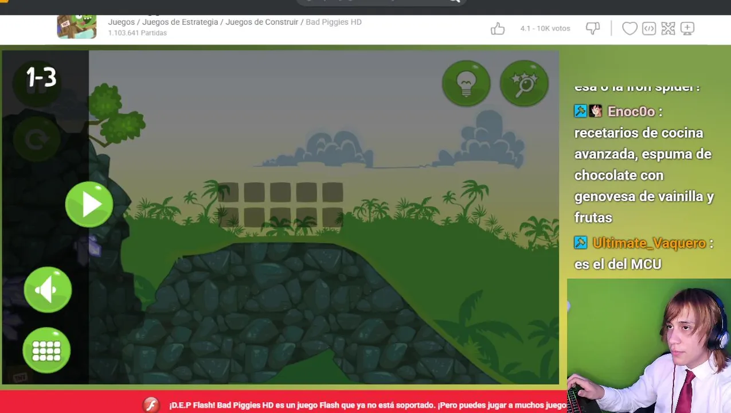The height and width of the screenshot is (413, 731).
Task: Open the level select grid button
Action: pyautogui.click(x=46, y=350)
